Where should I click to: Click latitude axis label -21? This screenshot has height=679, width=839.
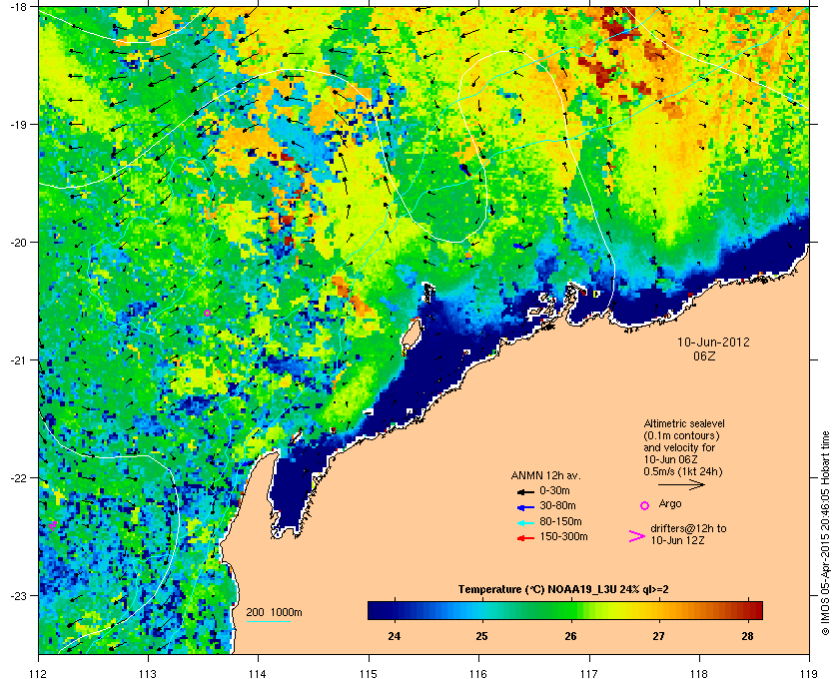point(18,360)
